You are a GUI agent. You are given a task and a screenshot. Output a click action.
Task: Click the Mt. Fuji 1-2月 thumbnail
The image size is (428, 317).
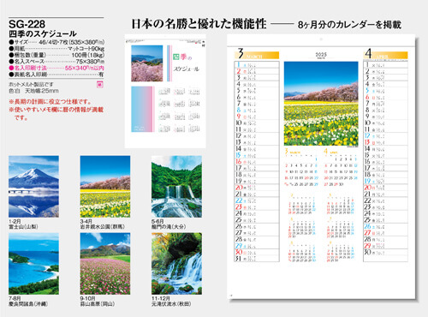33,187
